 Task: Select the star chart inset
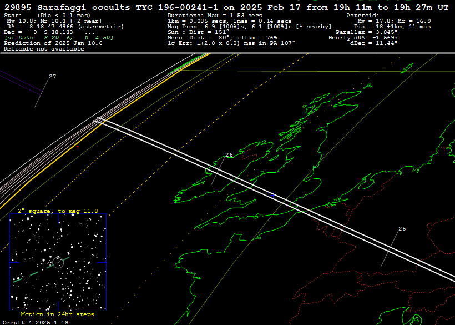[x=58, y=262]
